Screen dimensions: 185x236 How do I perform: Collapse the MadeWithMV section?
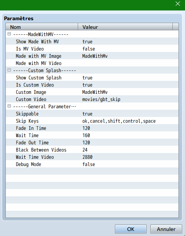[9, 34]
